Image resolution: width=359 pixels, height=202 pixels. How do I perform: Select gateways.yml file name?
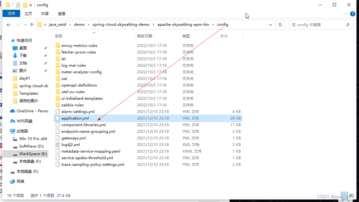(x=73, y=138)
